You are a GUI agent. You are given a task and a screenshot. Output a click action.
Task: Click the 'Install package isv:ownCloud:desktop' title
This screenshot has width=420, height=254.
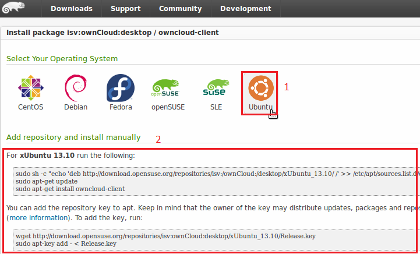pyautogui.click(x=112, y=33)
